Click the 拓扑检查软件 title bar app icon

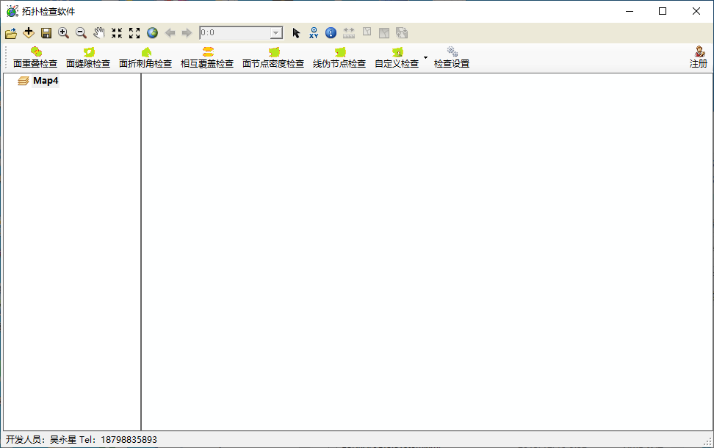click(x=12, y=11)
